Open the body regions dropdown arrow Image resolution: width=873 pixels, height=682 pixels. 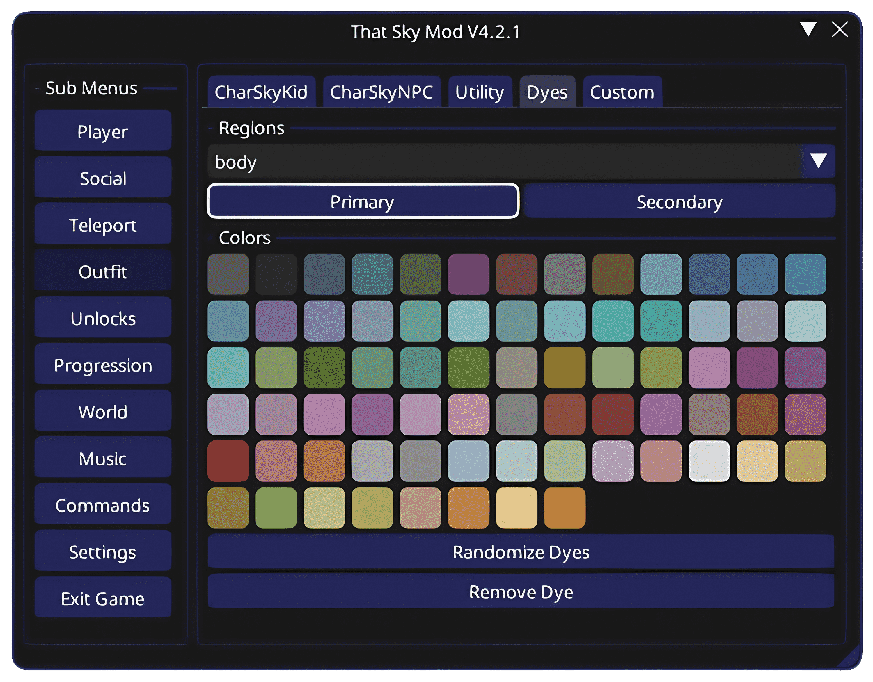tap(818, 161)
